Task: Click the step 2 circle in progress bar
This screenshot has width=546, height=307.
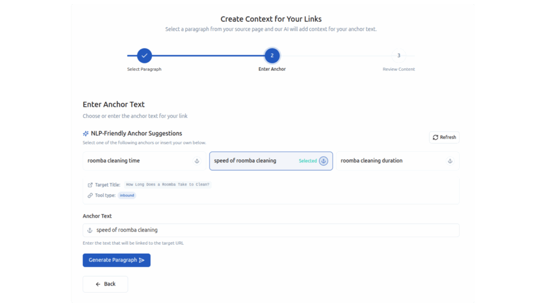Action: click(x=272, y=55)
